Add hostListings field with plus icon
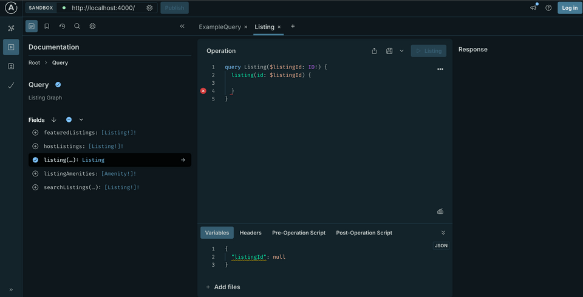The image size is (583, 297). coord(35,146)
